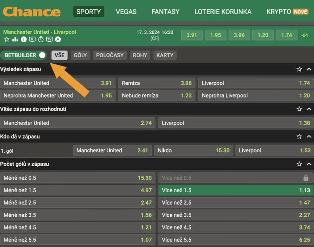Screen dimensions: 314x247
Task: Click header odds button 1.74
Action: click(x=287, y=35)
